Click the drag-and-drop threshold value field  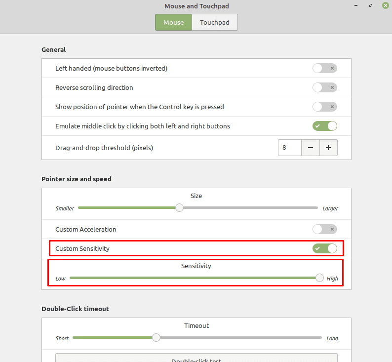[x=290, y=148]
